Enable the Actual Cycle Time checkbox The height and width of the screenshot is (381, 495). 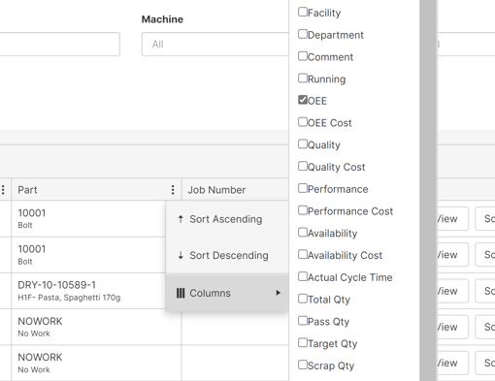point(303,276)
